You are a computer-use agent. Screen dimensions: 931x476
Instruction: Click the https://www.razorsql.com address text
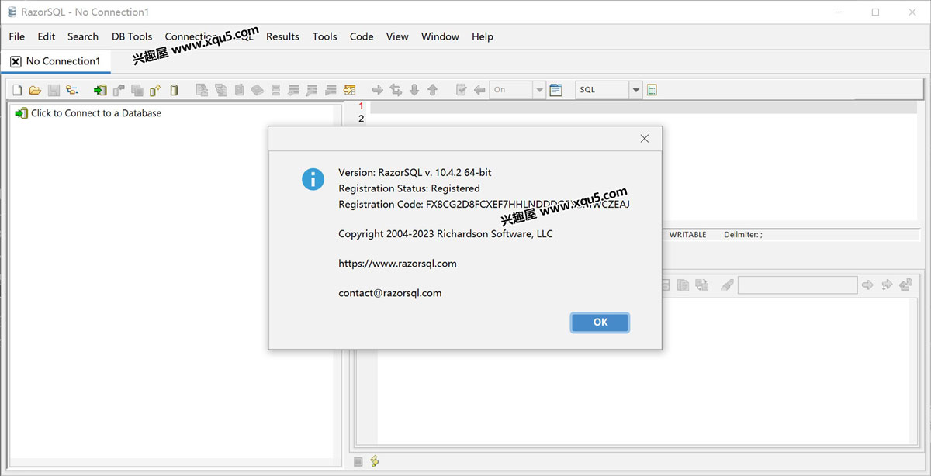(397, 264)
